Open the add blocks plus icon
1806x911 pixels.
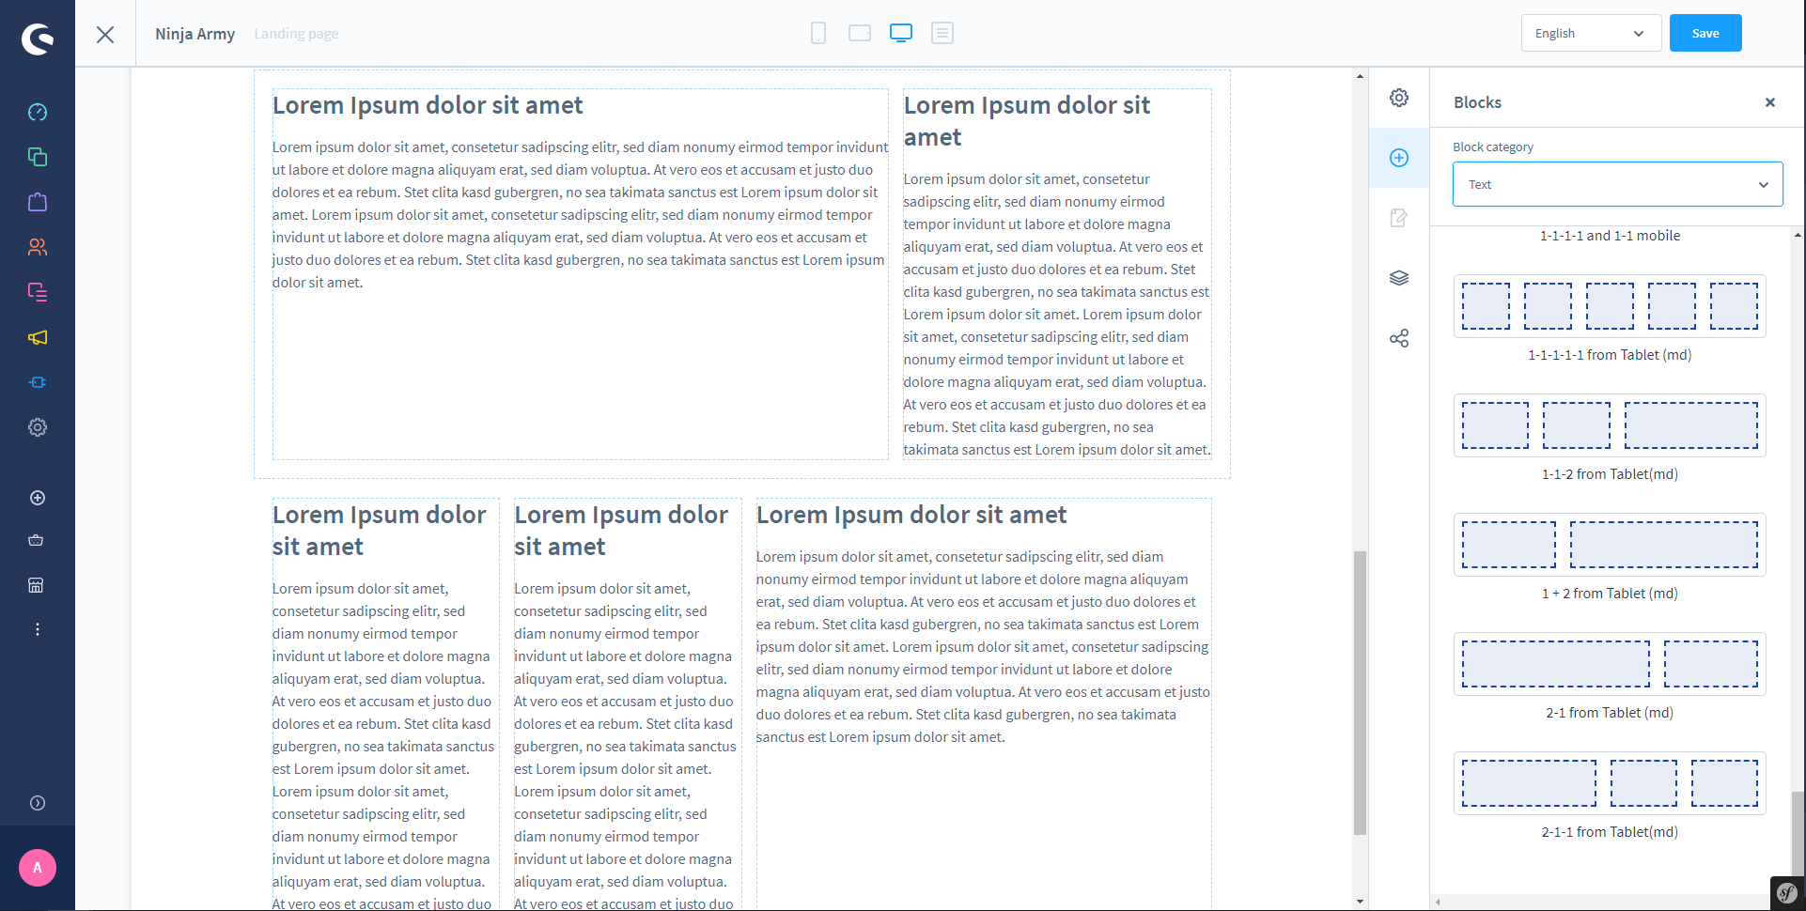[x=1399, y=158]
